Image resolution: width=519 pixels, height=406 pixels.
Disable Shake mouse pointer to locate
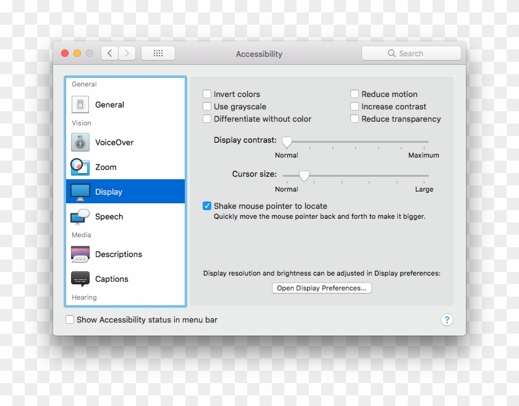[x=207, y=206]
